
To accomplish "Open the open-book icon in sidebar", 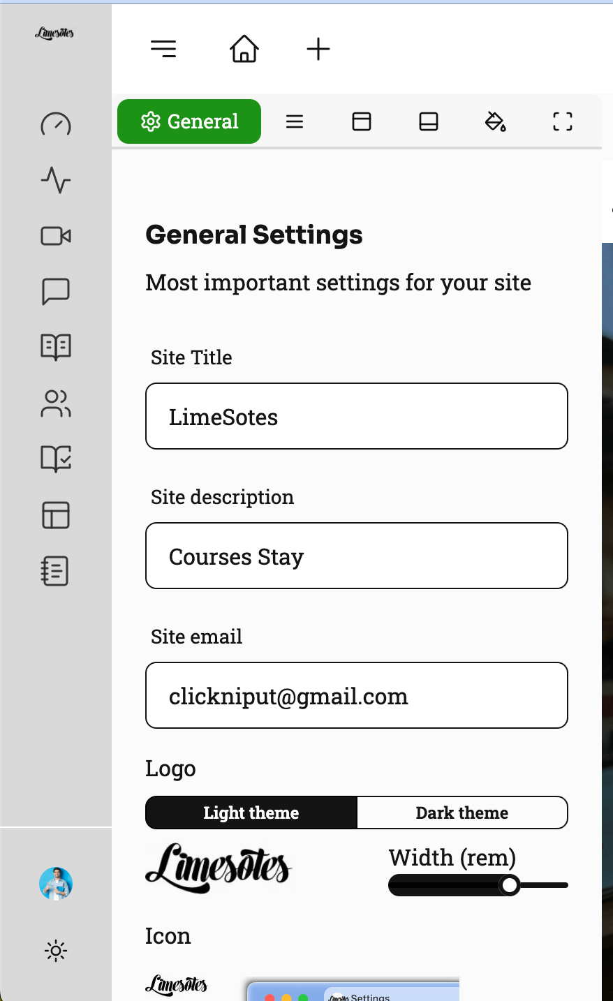I will click(x=56, y=346).
